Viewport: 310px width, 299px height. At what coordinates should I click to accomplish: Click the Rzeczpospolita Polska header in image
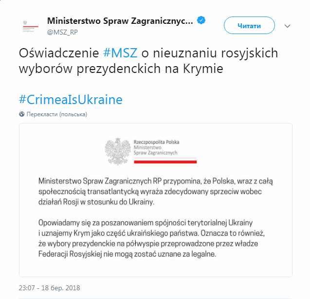(x=156, y=142)
